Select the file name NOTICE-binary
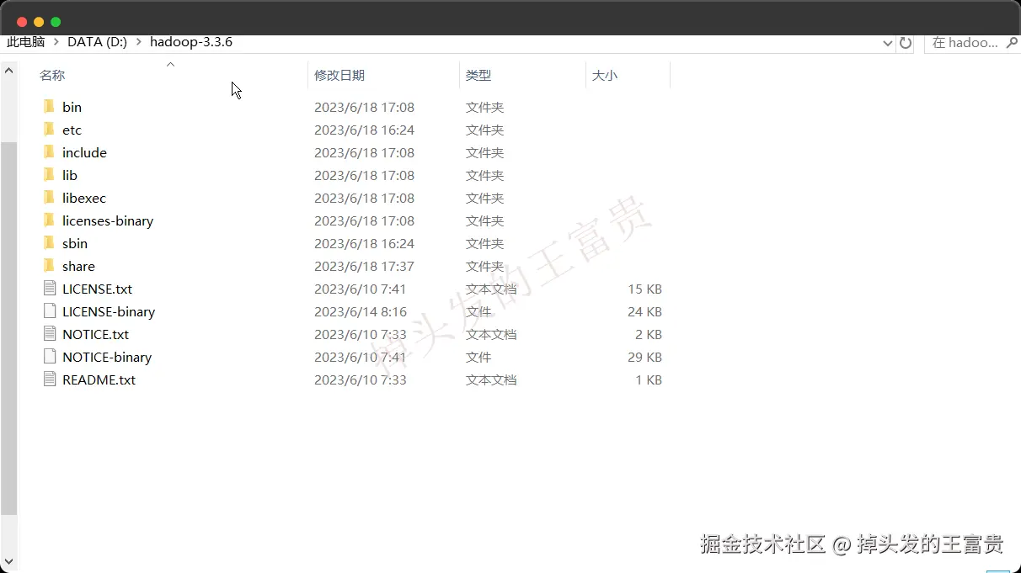1021x573 pixels. click(107, 357)
